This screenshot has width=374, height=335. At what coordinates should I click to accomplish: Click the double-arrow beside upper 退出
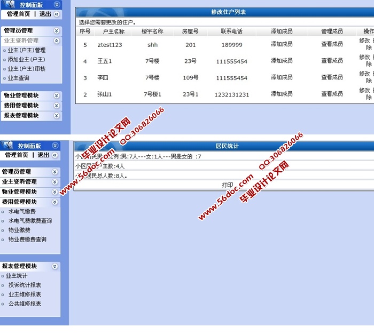pos(56,14)
